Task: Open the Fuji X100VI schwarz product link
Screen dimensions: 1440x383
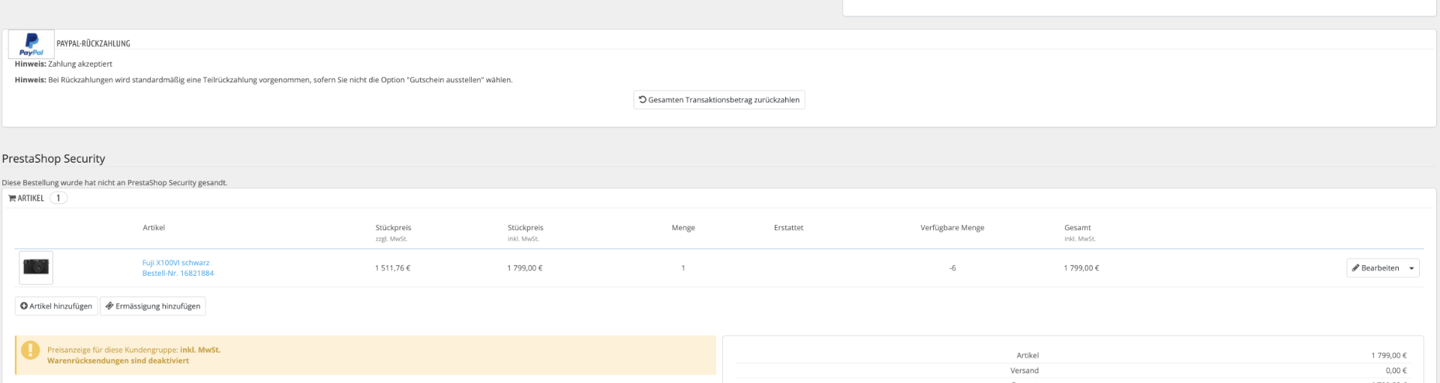Action: [x=176, y=263]
